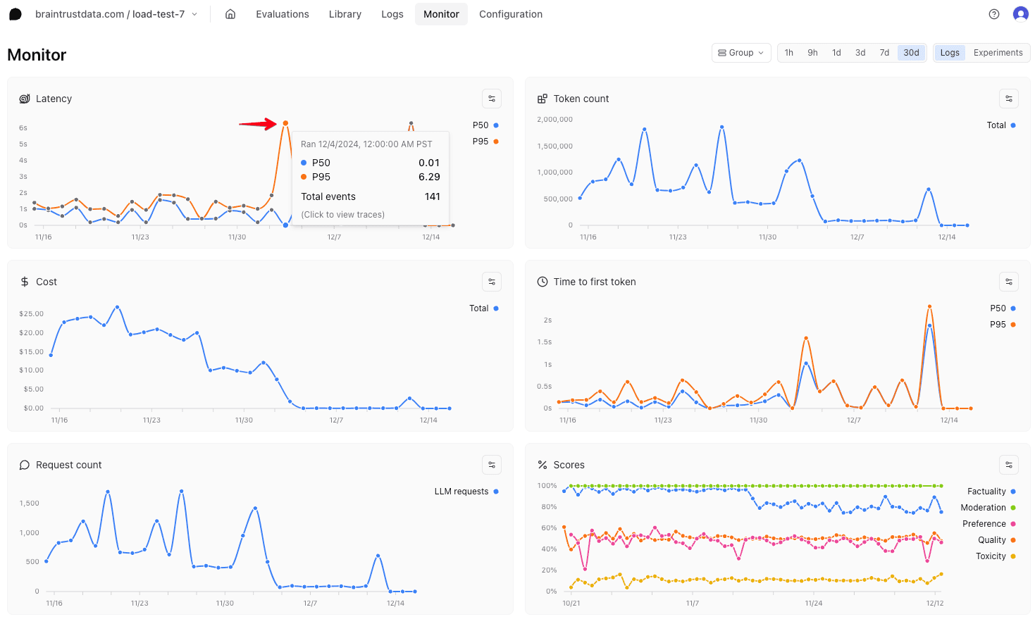The image size is (1035, 619).
Task: Expand the Group dropdown
Action: [x=741, y=53]
